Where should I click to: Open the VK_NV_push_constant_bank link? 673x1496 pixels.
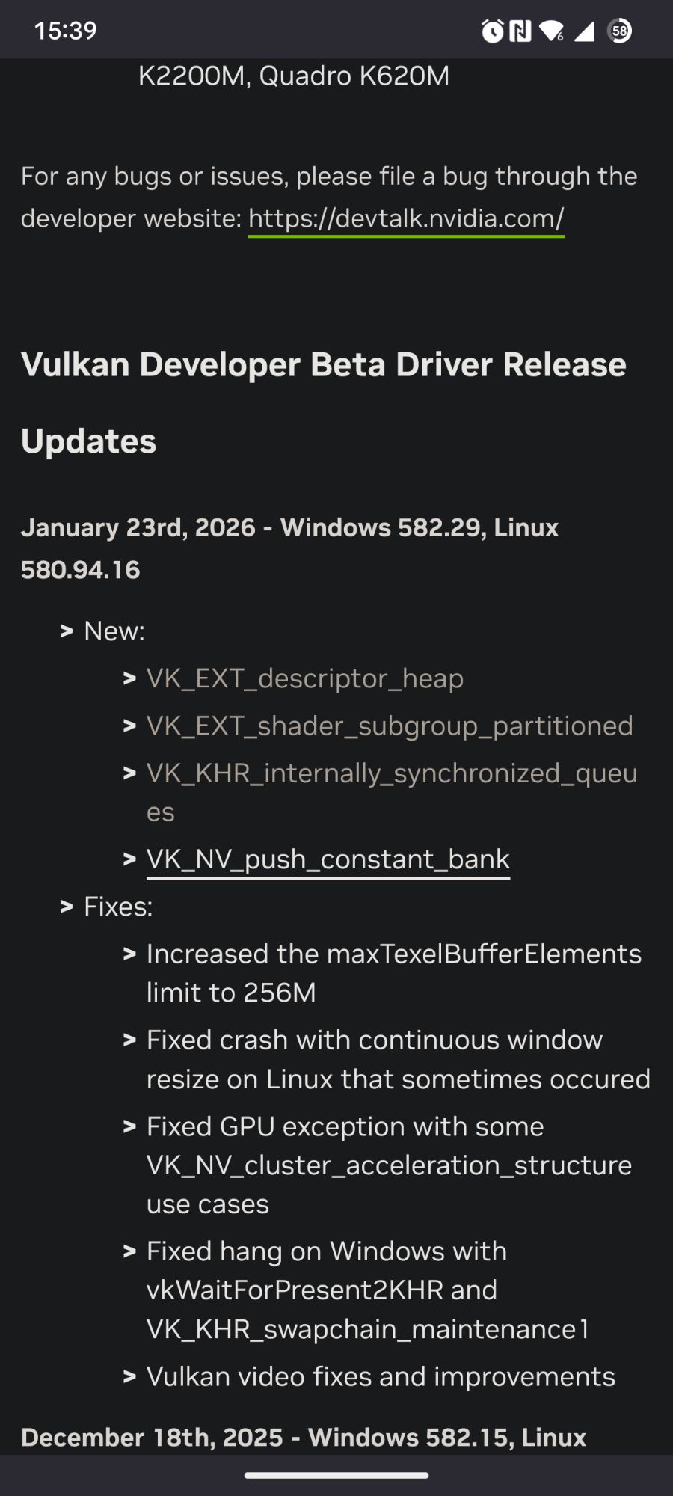click(328, 859)
